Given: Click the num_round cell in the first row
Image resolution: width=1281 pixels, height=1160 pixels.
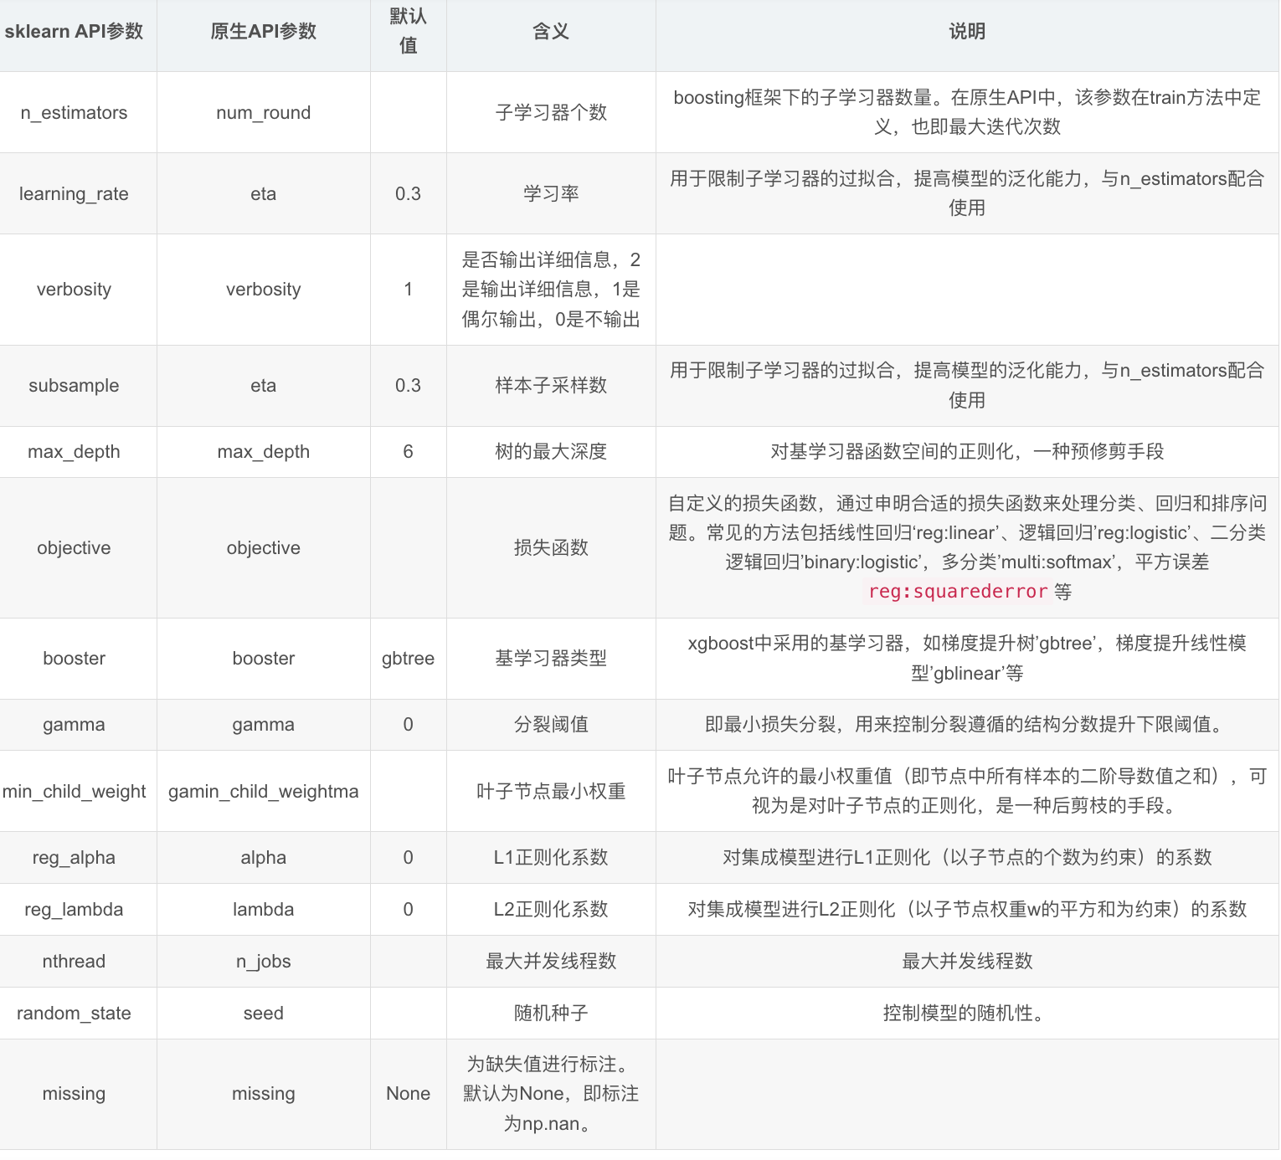Looking at the screenshot, I should pos(263,112).
